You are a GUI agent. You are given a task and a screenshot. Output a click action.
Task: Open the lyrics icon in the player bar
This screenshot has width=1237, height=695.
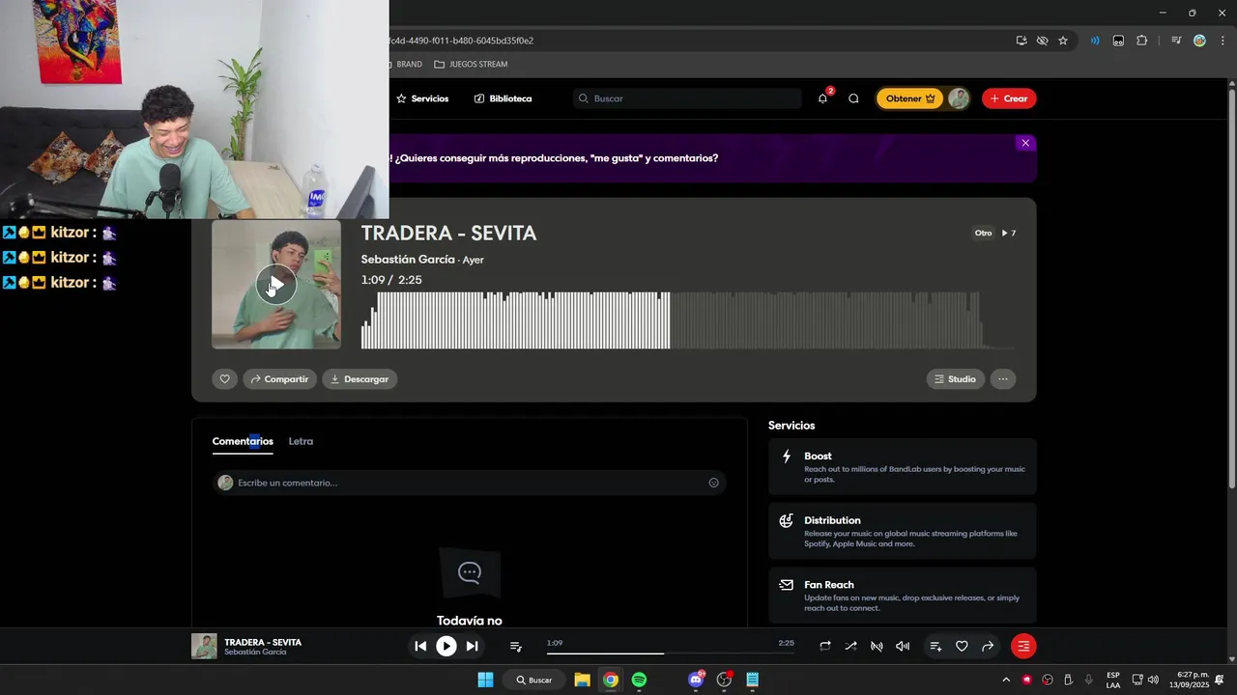tap(516, 646)
